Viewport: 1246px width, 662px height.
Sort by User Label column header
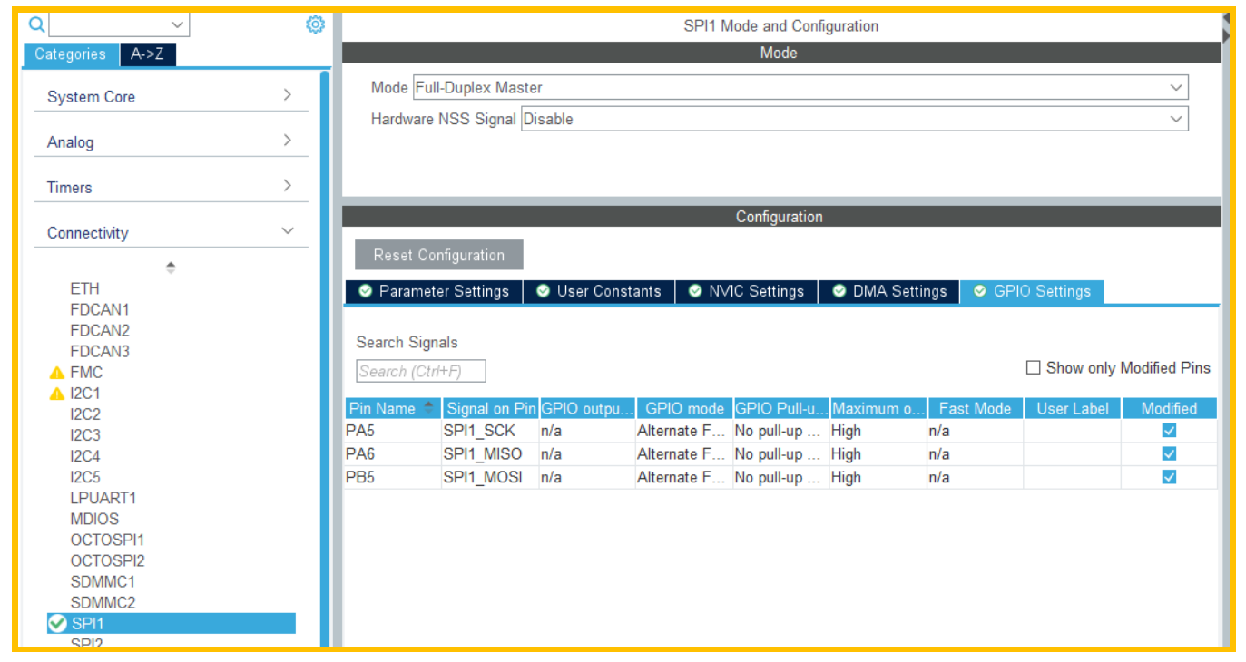click(1073, 408)
